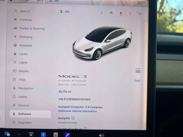Open the Lights settings
The height and width of the screenshot is (137, 183).
click(x=20, y=62)
